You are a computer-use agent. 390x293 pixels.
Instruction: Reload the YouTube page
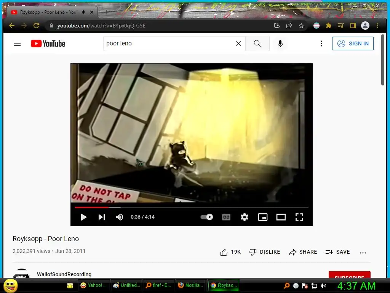pos(36,26)
